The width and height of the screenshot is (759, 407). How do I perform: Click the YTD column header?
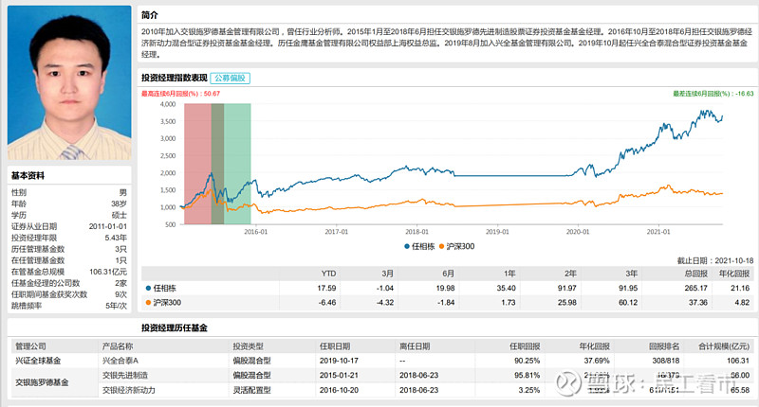(328, 274)
